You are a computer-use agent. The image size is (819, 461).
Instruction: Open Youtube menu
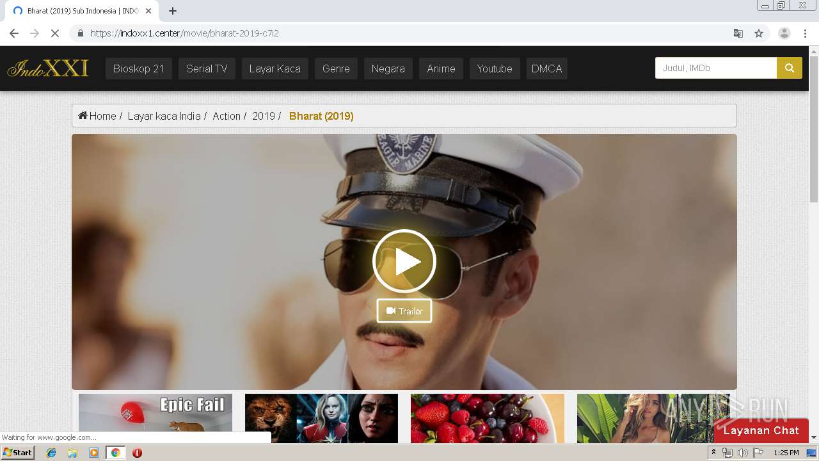(x=495, y=69)
